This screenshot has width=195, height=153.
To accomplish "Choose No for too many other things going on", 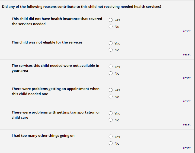I will click(111, 143).
